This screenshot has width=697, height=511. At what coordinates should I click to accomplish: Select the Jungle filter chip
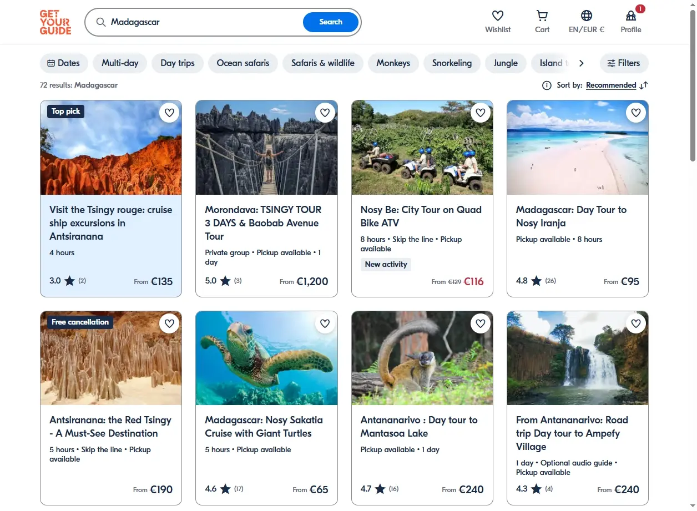506,63
